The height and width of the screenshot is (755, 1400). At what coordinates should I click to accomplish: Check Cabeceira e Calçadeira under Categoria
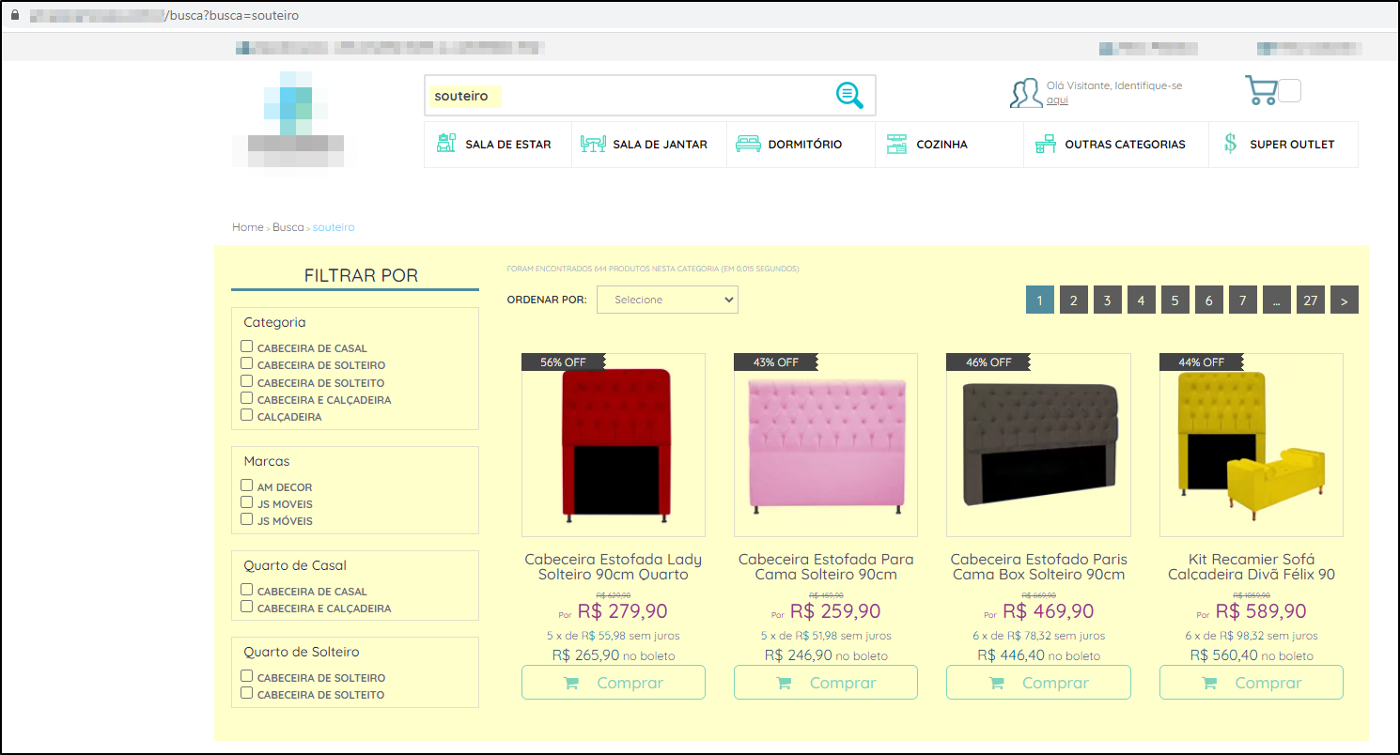pyautogui.click(x=247, y=398)
